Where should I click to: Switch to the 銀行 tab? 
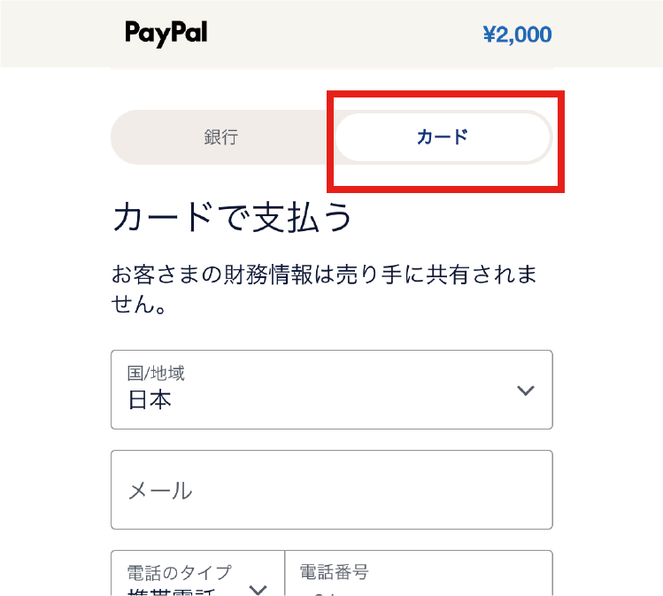click(221, 137)
